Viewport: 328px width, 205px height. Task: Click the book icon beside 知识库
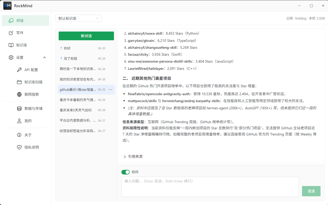(x=11, y=45)
